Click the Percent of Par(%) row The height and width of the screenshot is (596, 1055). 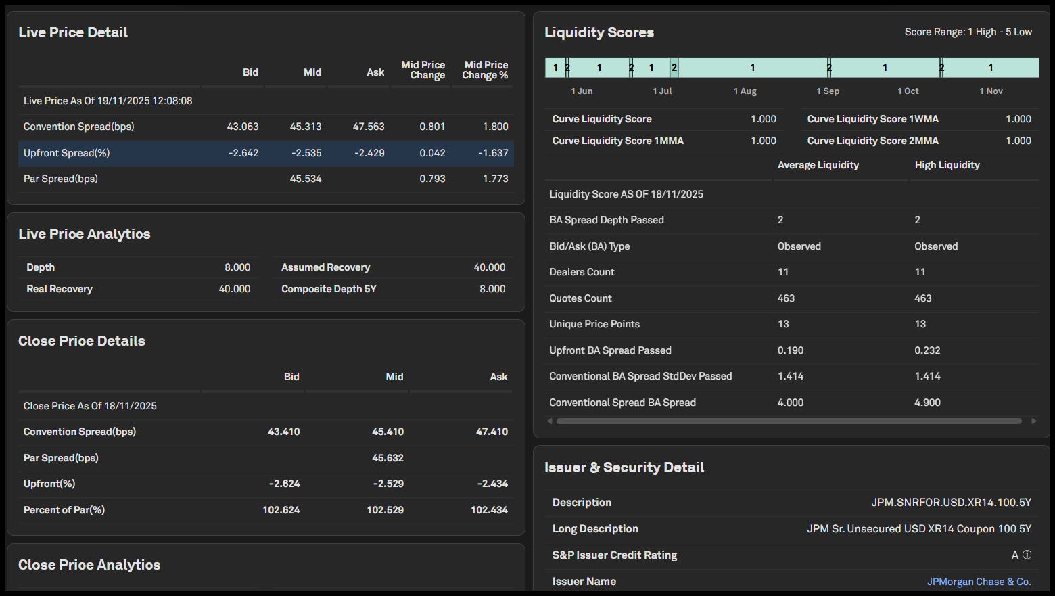[x=64, y=510]
